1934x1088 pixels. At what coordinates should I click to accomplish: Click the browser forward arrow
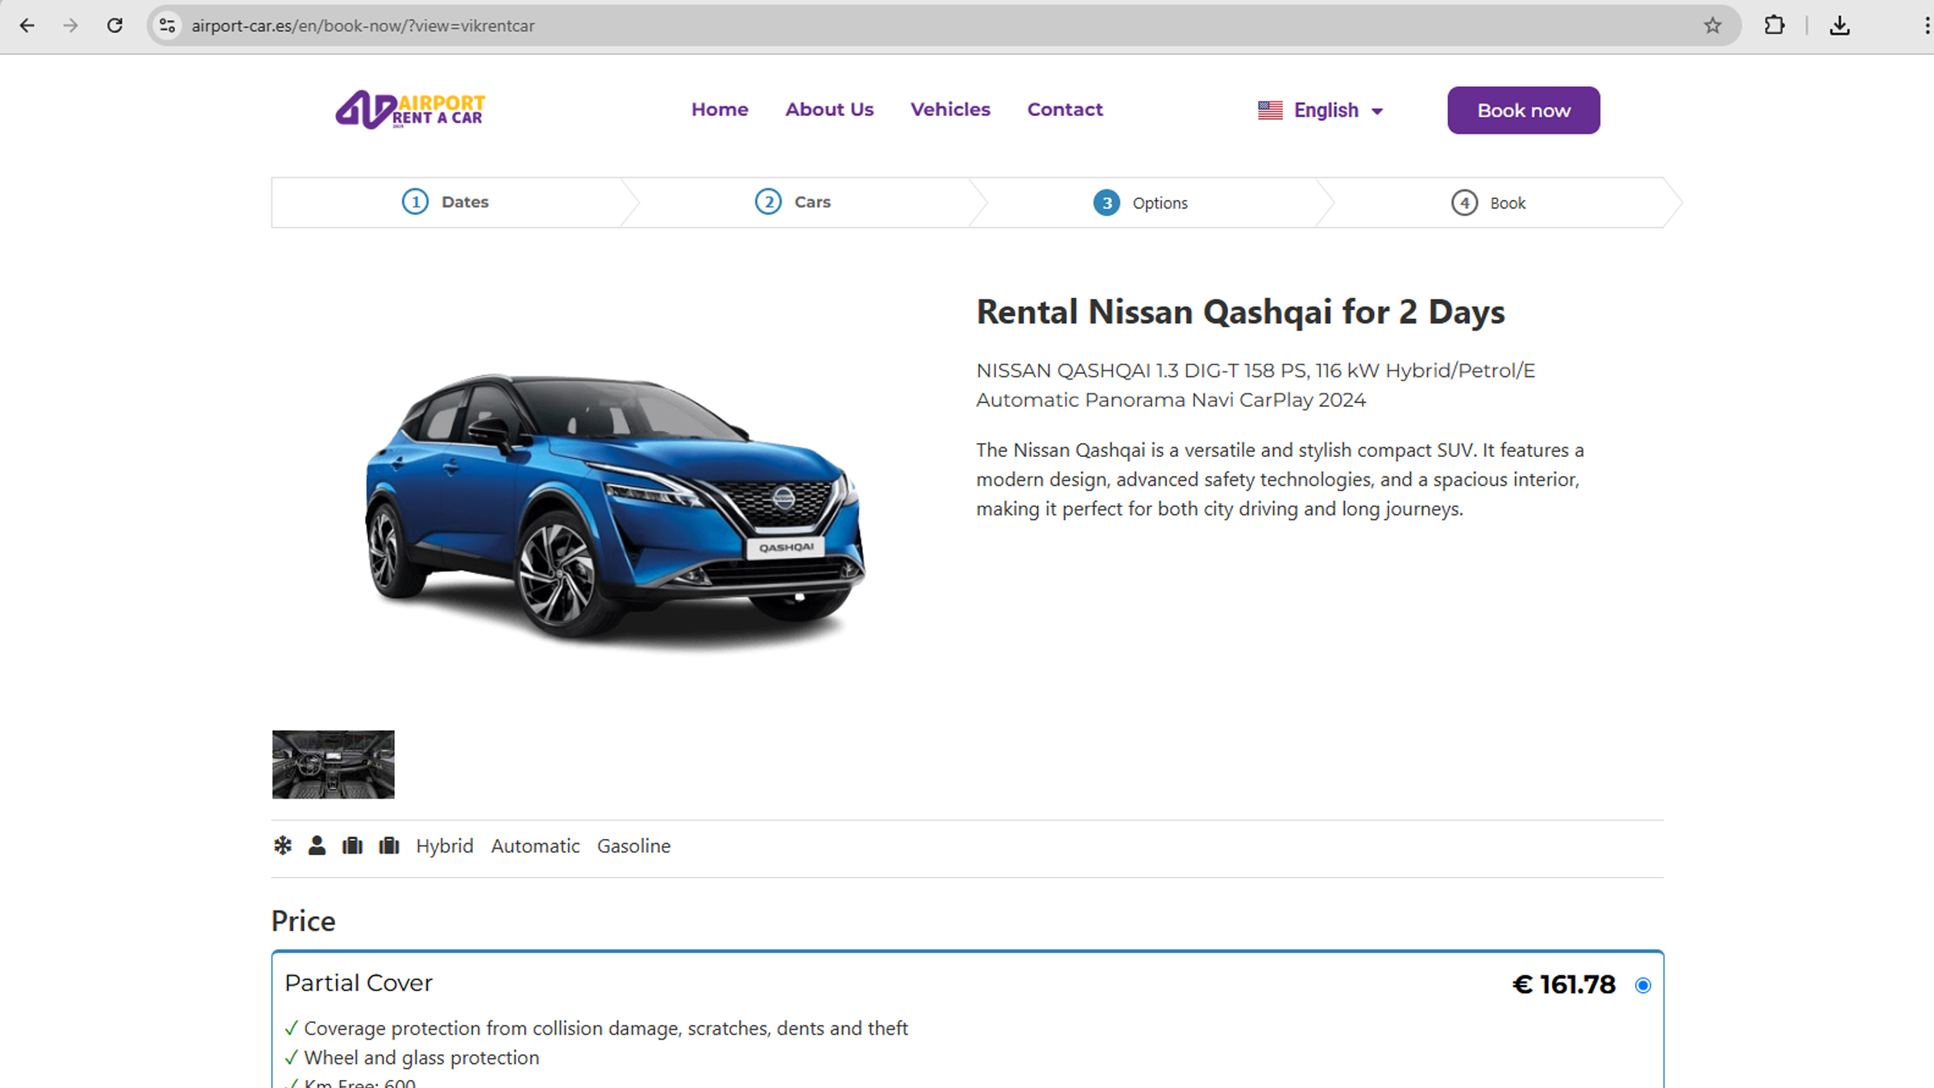pos(71,26)
